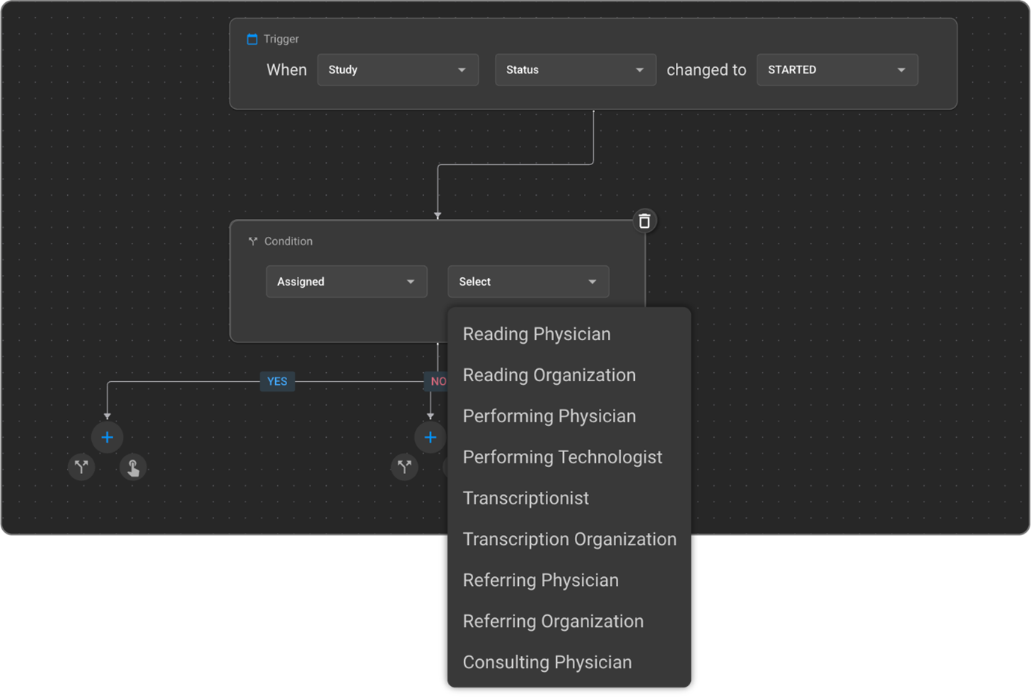Expand the Status dropdown in the Trigger
Image resolution: width=1031 pixels, height=698 pixels.
[x=575, y=70]
